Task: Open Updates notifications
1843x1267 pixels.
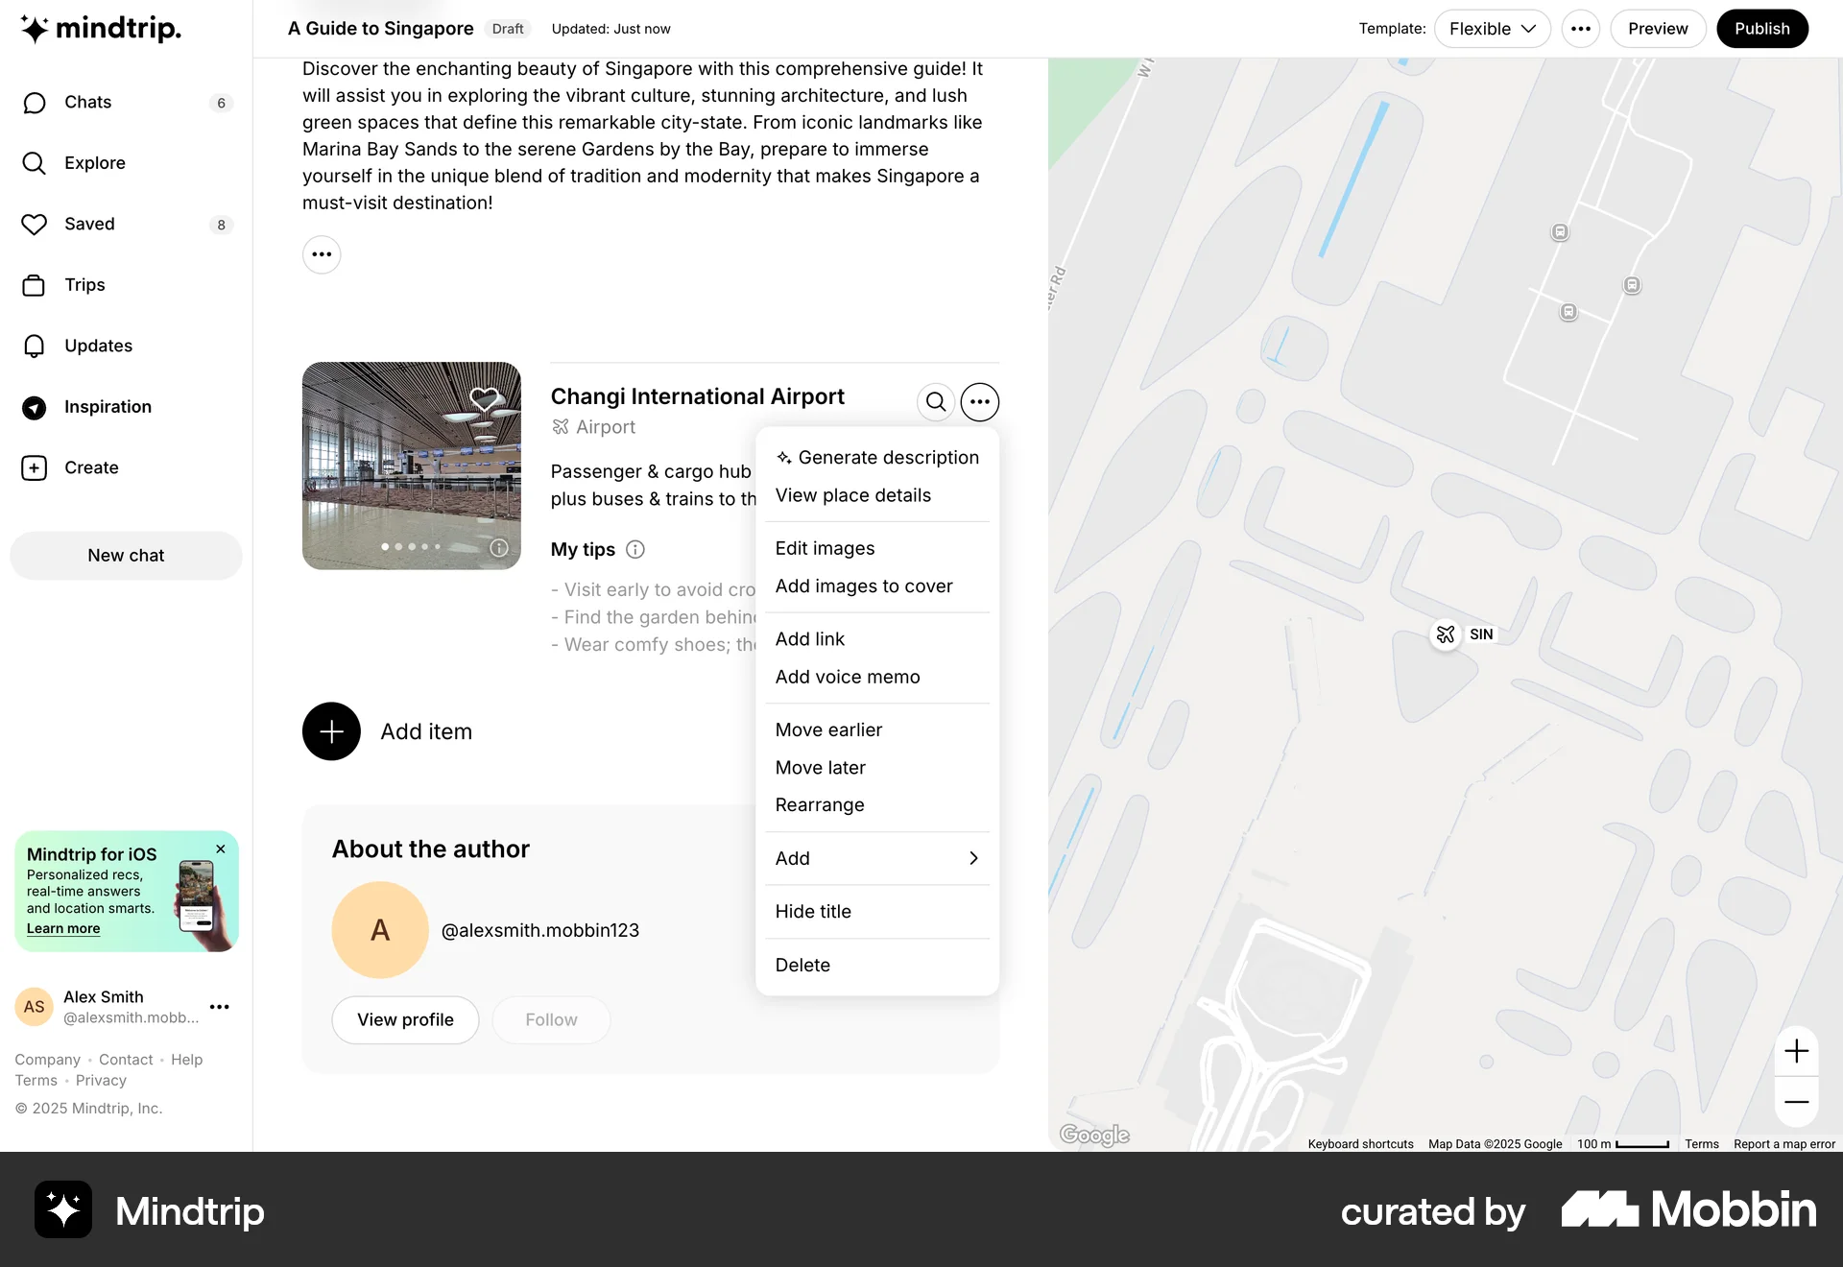Action: tap(98, 346)
